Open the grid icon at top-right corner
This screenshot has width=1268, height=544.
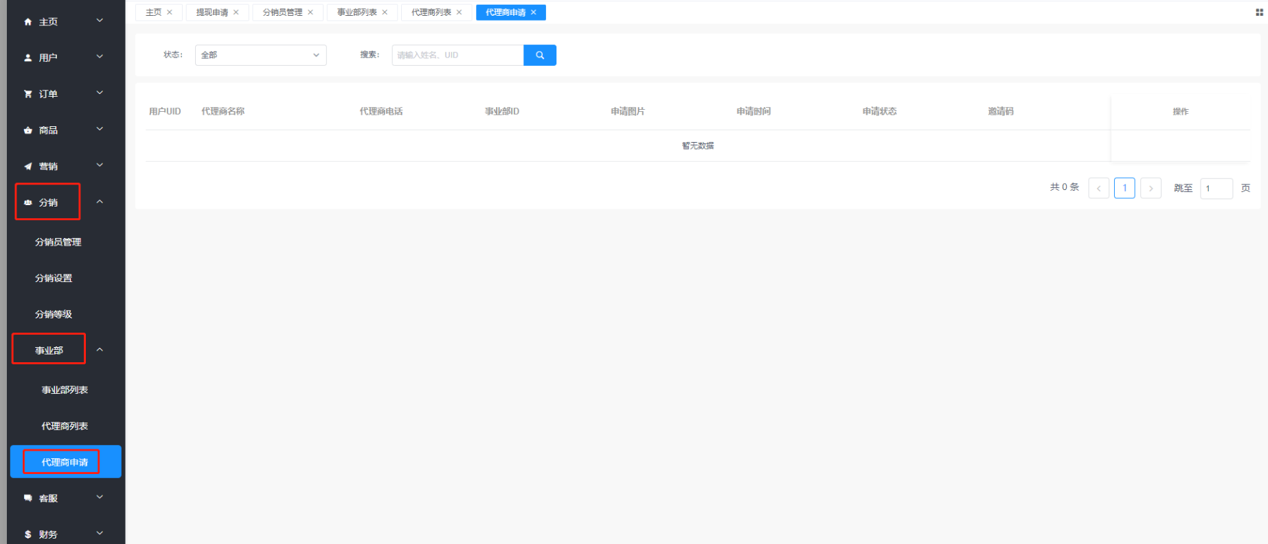(1259, 12)
